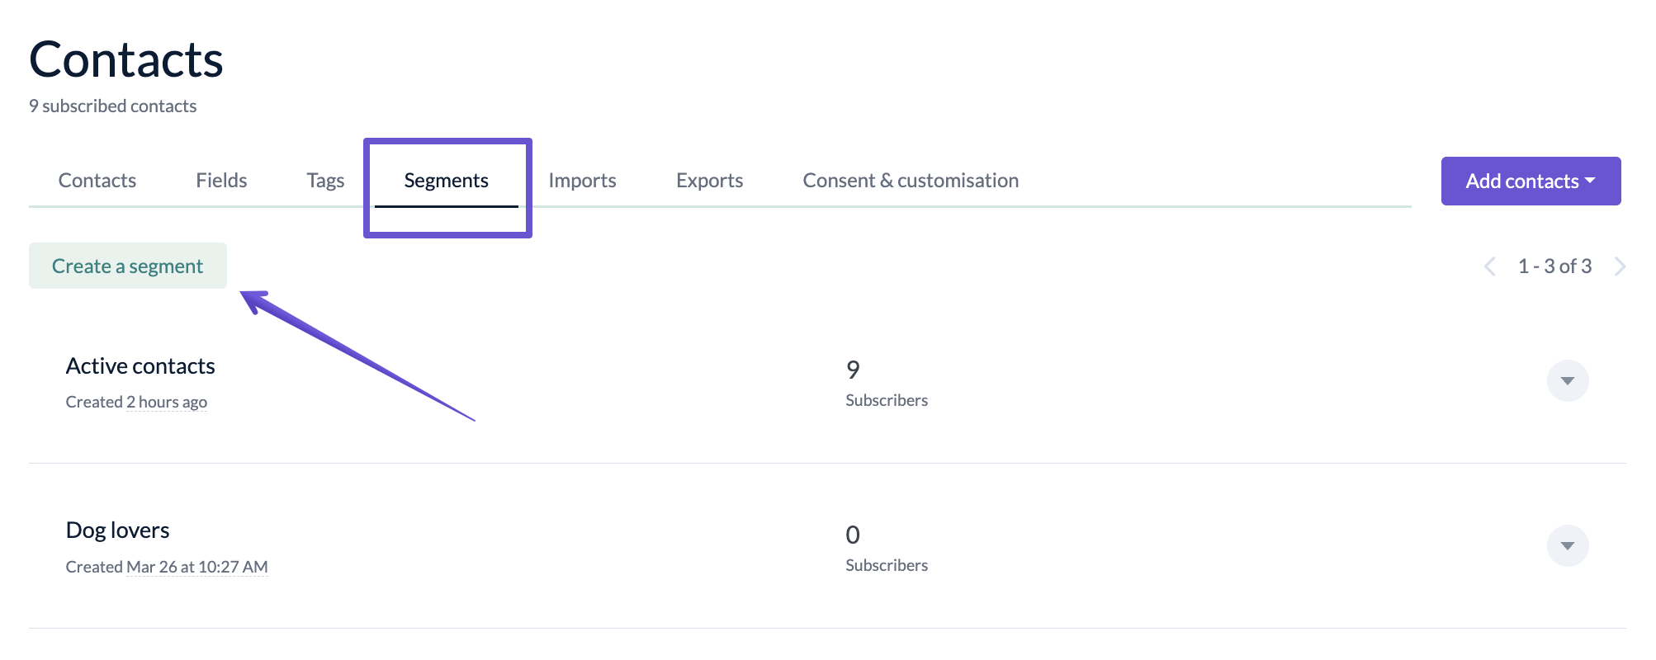
Task: Expand options for Active contacts segment
Action: [1568, 380]
